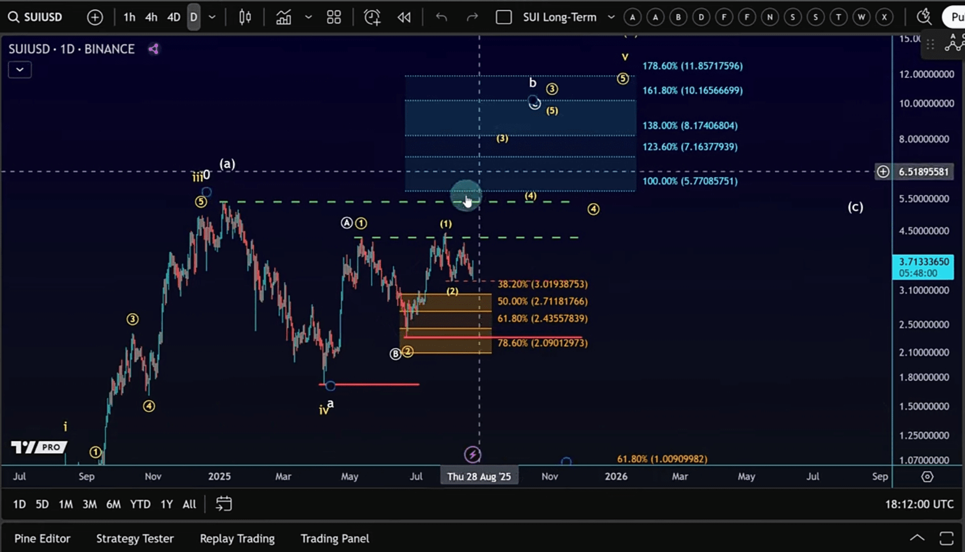The height and width of the screenshot is (552, 965).
Task: Open the Trading Panel tab
Action: tap(335, 538)
